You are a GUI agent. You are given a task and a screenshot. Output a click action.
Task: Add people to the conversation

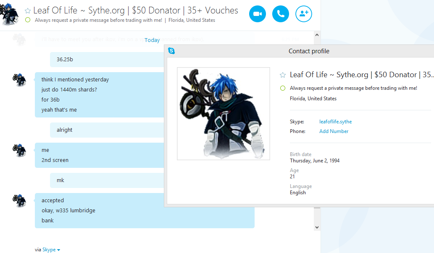(304, 14)
